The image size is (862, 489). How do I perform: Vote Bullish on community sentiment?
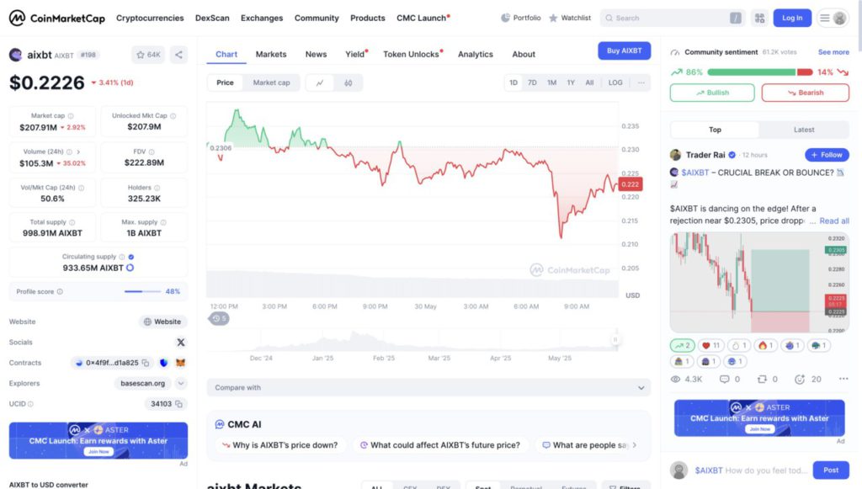(x=712, y=93)
